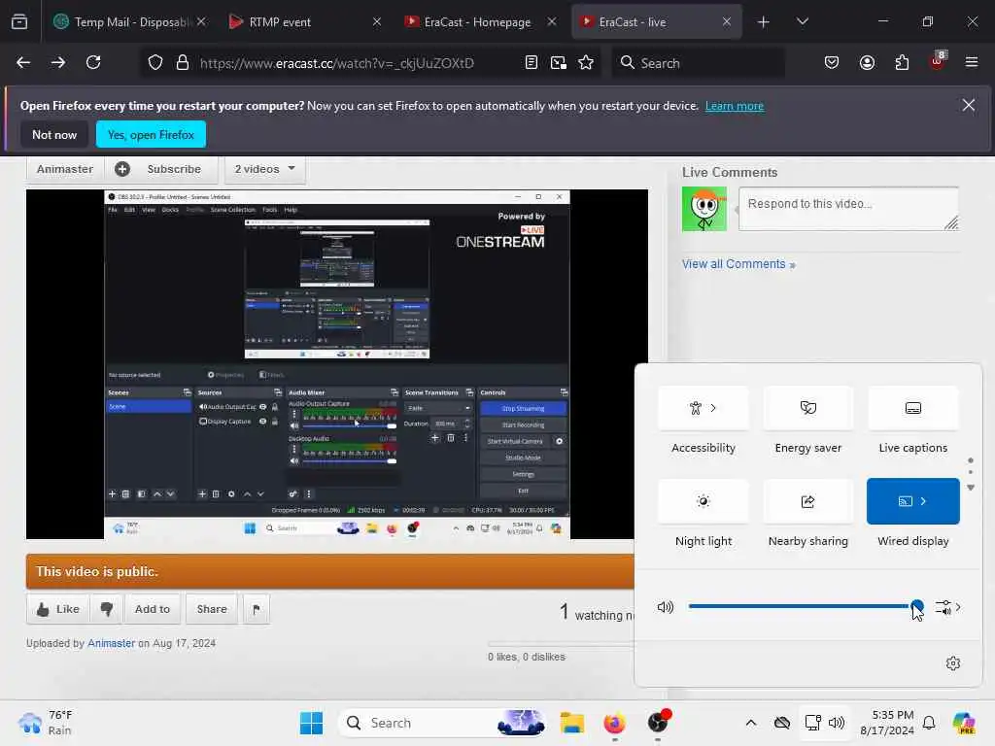Open Firefox View in the tab bar
995x746 pixels.
point(19,22)
